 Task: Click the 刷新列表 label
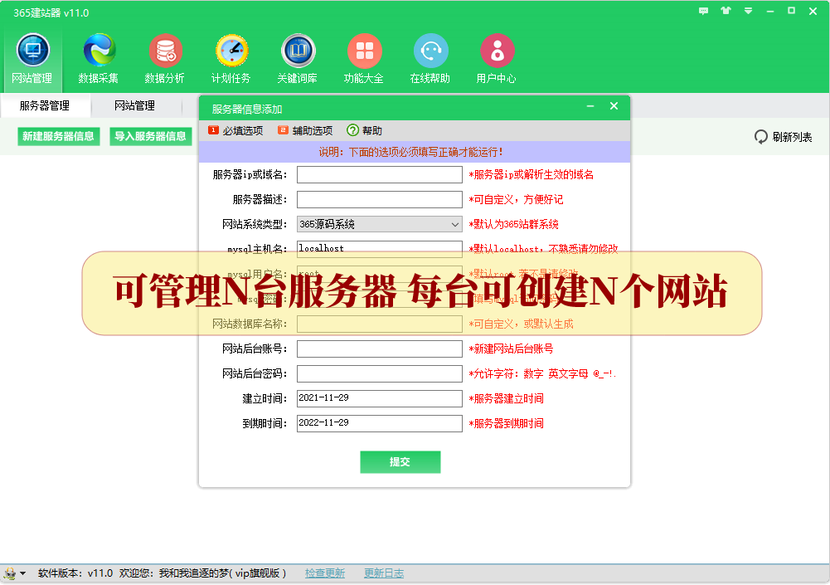[792, 137]
